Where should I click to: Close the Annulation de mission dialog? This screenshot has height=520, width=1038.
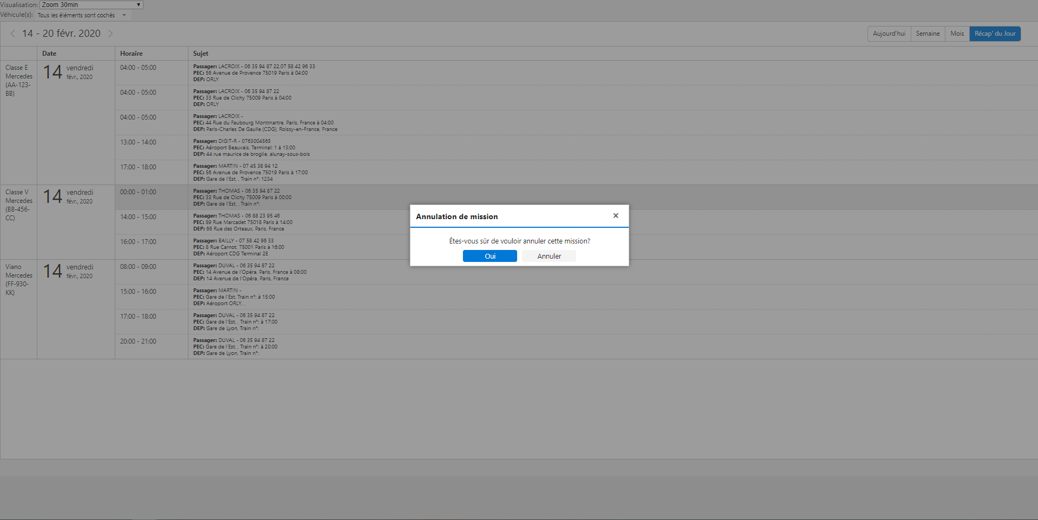click(615, 216)
